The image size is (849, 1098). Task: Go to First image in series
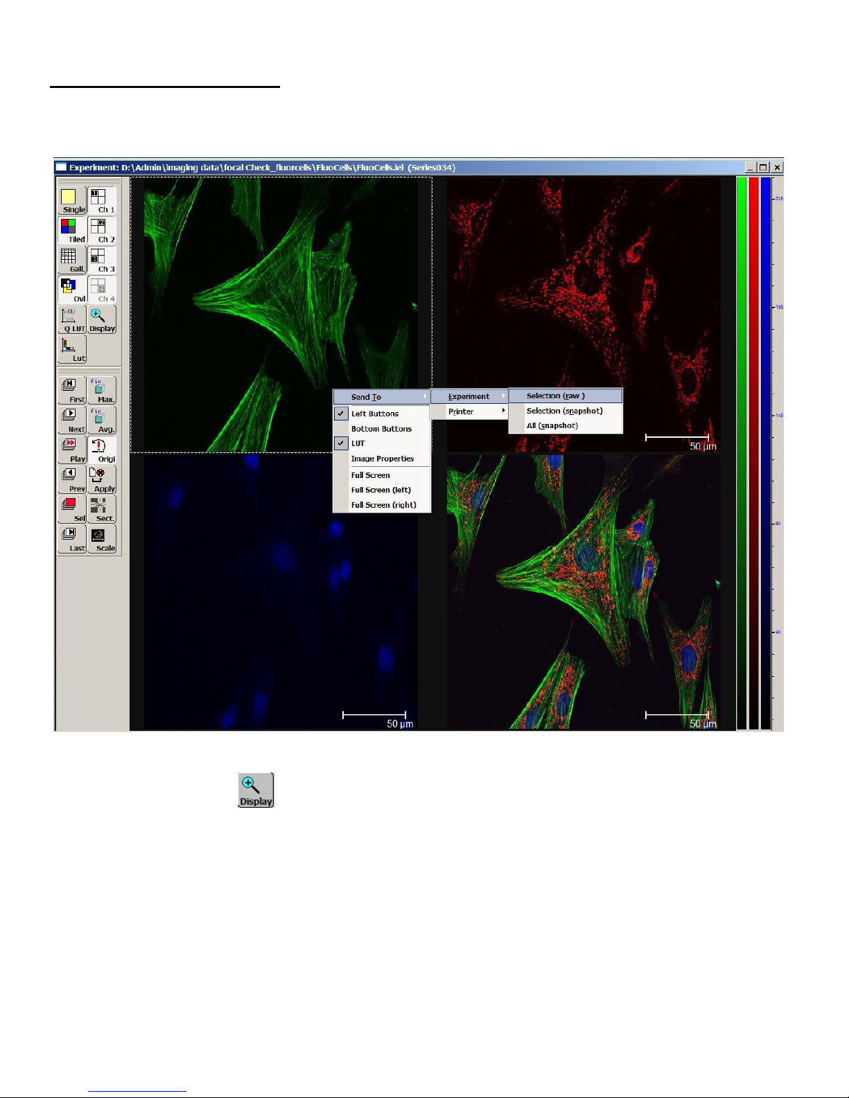[72, 391]
